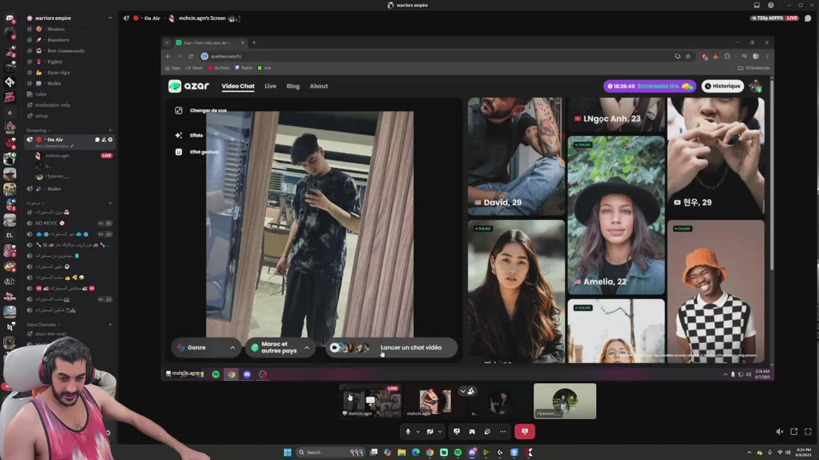Pop out the stream into a window

pos(794,432)
